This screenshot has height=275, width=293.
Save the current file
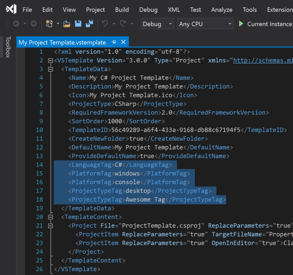(78, 24)
